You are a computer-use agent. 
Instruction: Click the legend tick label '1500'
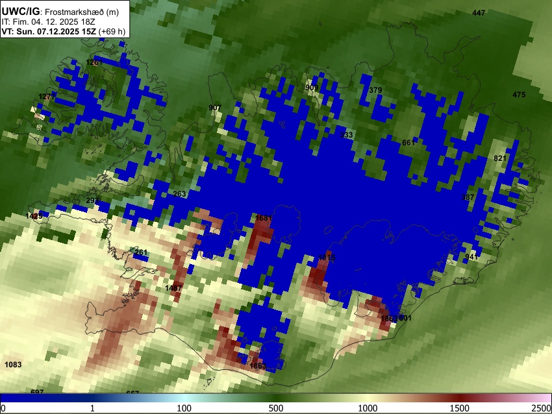460,408
